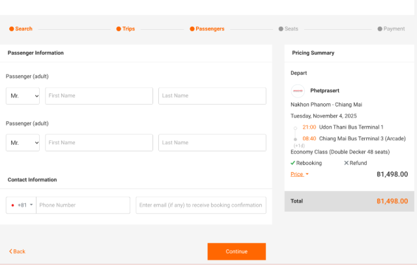
Task: Click the Seats step dot
Action: (280, 29)
